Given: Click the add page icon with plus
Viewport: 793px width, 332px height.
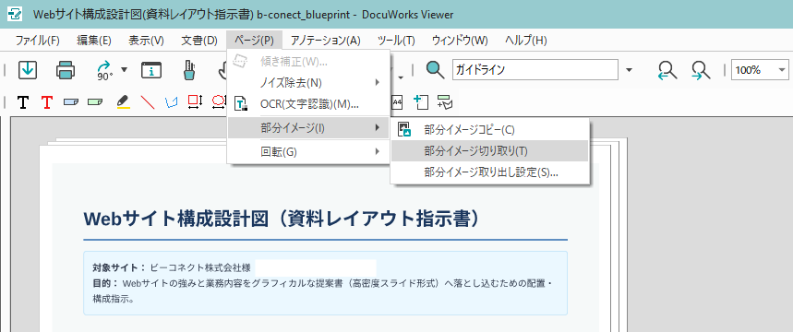Looking at the screenshot, I should [x=421, y=102].
